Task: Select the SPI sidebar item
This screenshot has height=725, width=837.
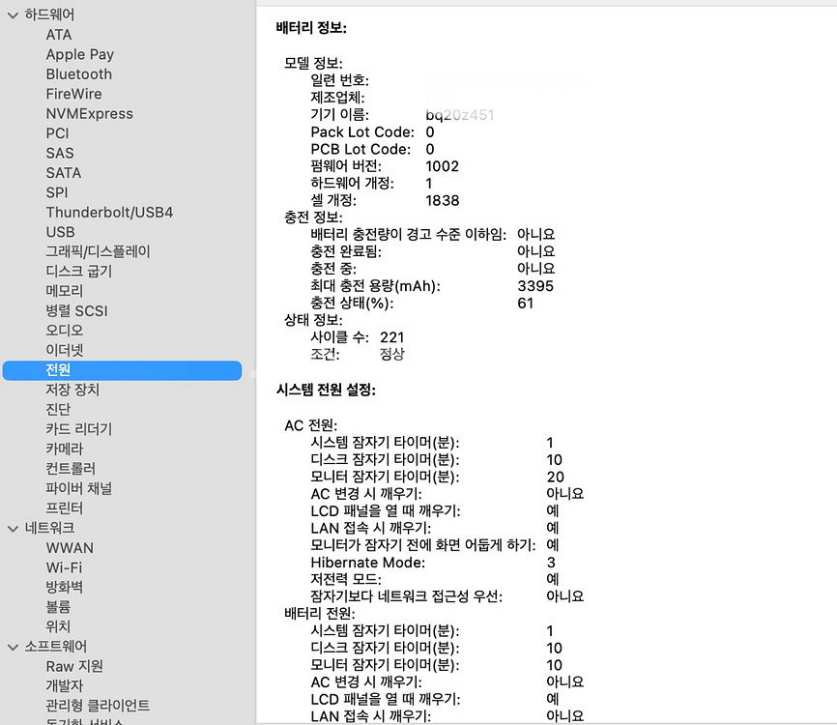Action: click(57, 192)
